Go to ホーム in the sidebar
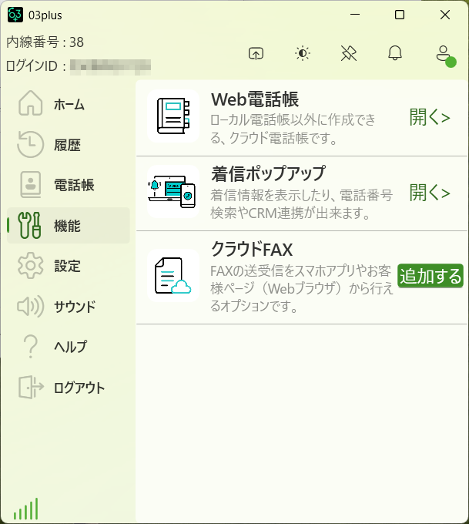This screenshot has width=469, height=524. [x=68, y=105]
